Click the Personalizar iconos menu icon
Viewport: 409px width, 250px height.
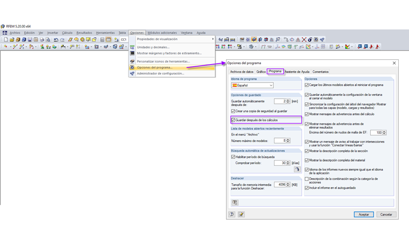point(132,61)
